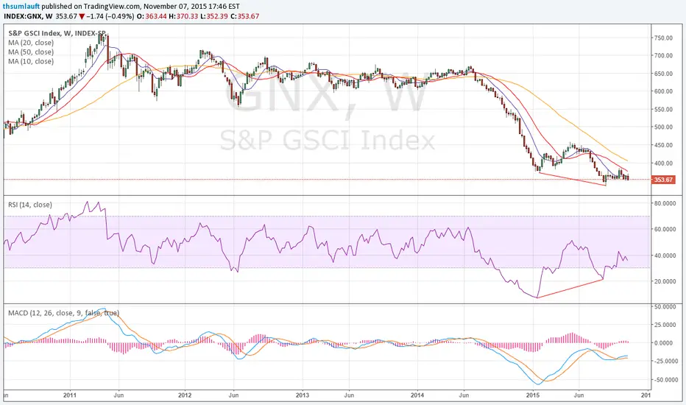Select the red trendline on the RSI pane
The image size is (686, 405).
[x=570, y=289]
